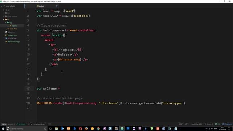Click the Cortana microphone icon
The width and height of the screenshot is (233, 131).
coord(45,128)
